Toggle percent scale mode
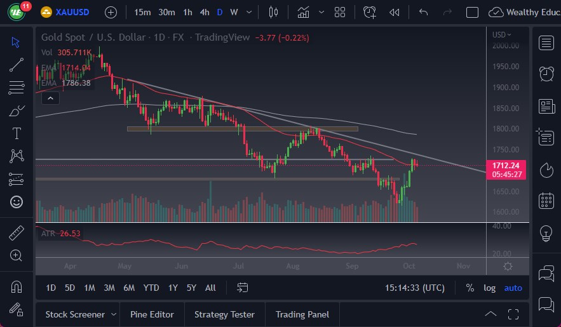The height and width of the screenshot is (327, 561). point(470,288)
